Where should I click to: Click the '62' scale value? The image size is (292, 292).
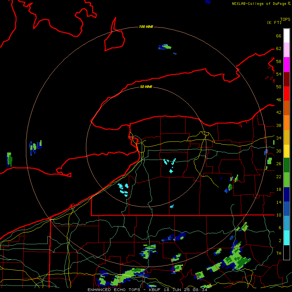click(x=279, y=49)
